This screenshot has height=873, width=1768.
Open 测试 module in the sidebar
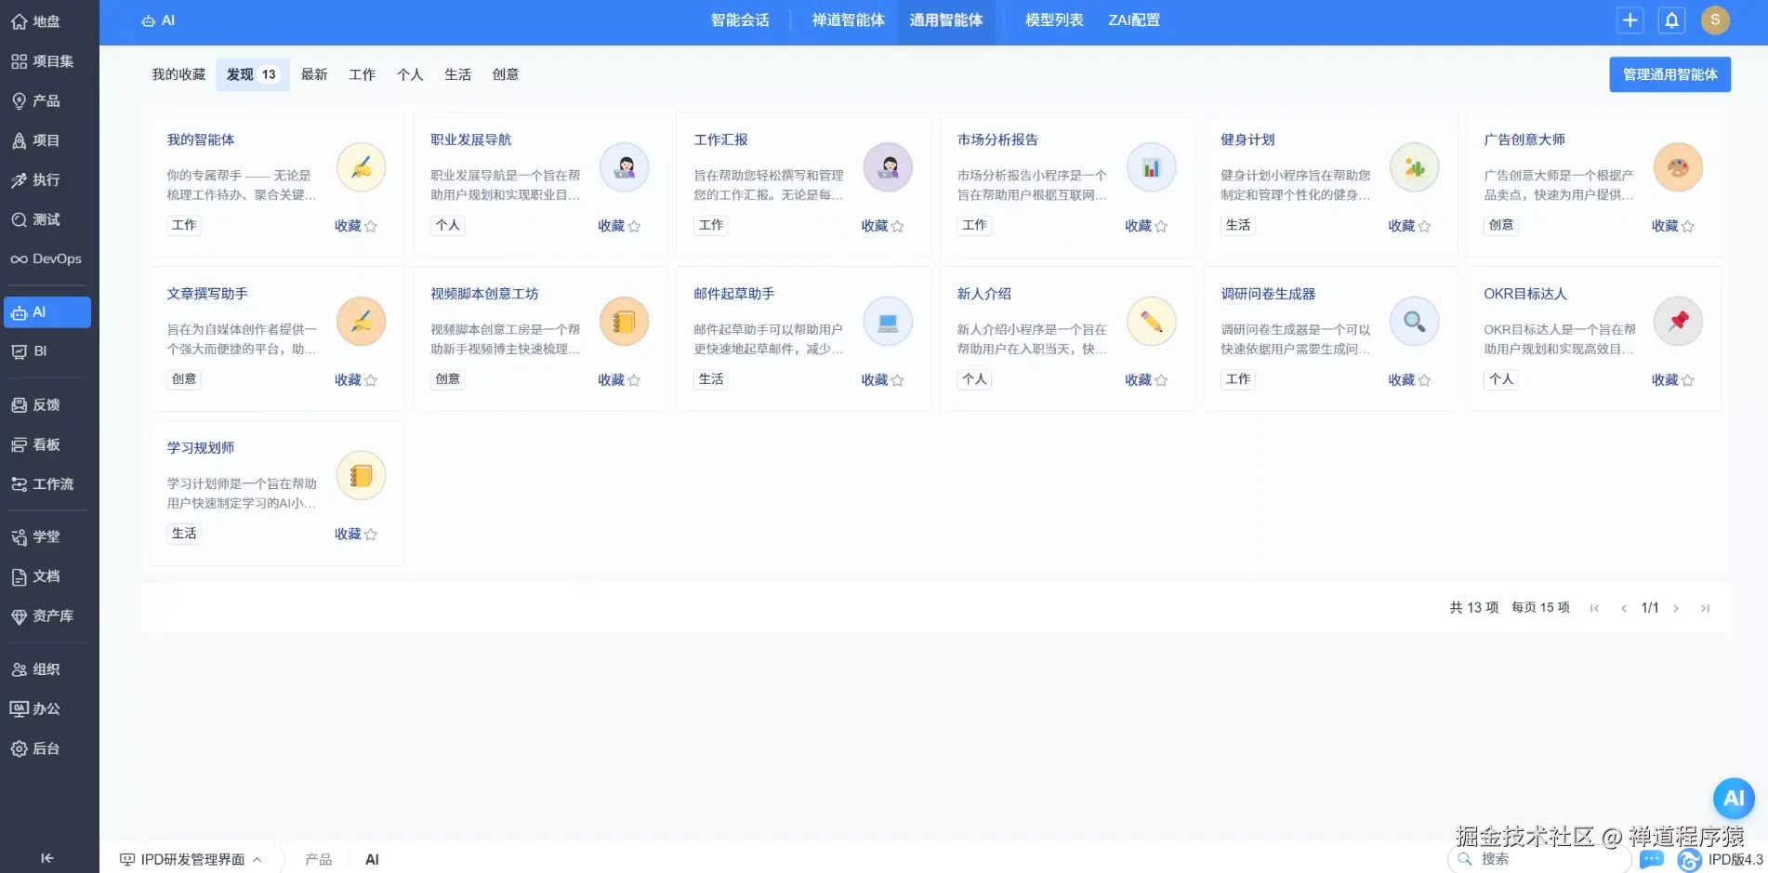(42, 219)
